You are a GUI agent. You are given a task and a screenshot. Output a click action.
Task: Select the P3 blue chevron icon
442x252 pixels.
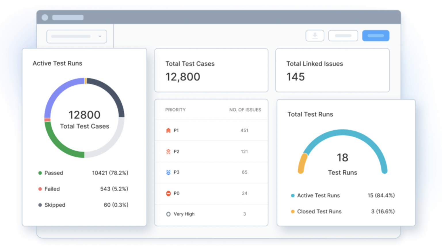click(168, 172)
